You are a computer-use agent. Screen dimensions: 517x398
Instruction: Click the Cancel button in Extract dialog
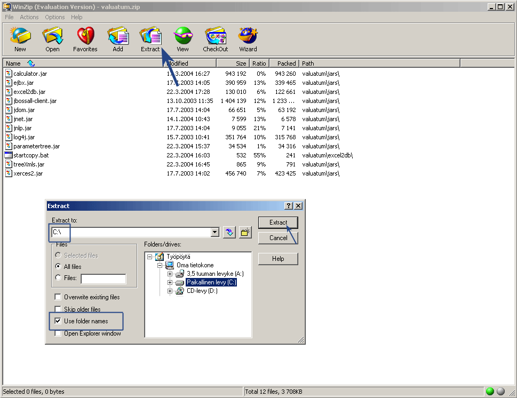[278, 238]
